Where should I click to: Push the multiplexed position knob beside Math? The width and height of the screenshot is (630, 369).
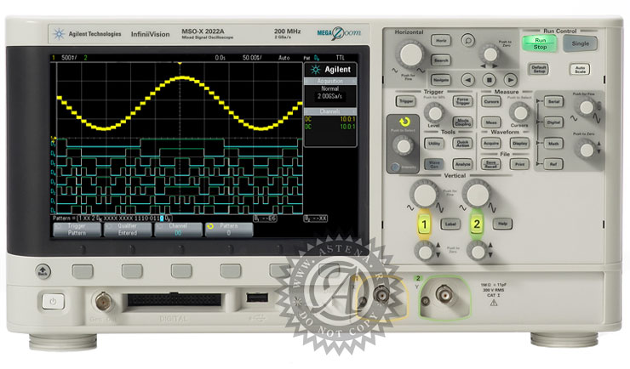(x=587, y=150)
